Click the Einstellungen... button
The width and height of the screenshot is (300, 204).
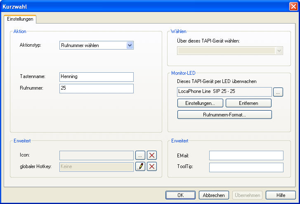(x=200, y=103)
